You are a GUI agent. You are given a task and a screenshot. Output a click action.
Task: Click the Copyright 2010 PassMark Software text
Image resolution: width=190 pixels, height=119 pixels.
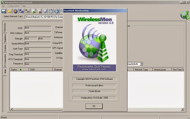(94, 79)
